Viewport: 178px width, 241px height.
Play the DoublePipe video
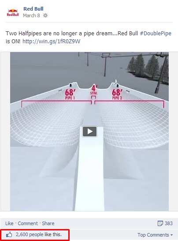point(90,132)
